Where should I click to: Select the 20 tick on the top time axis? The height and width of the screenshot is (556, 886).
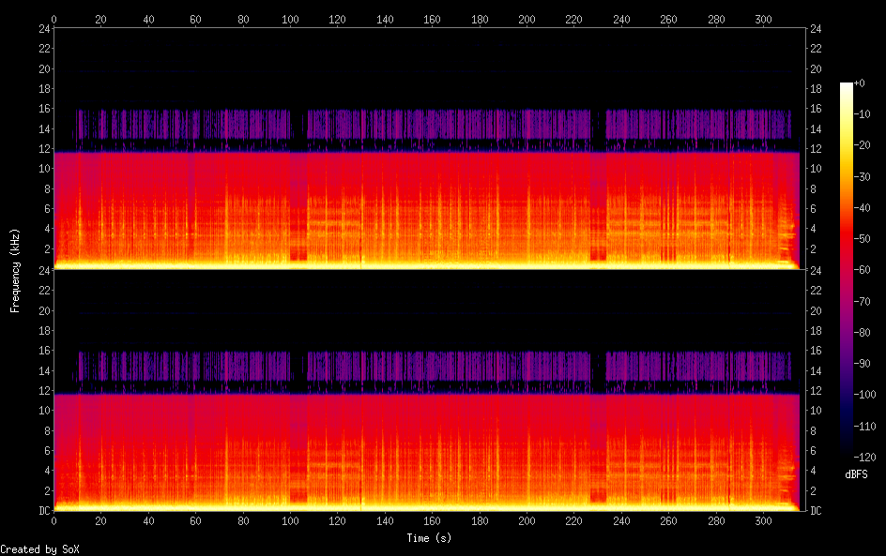[100, 18]
